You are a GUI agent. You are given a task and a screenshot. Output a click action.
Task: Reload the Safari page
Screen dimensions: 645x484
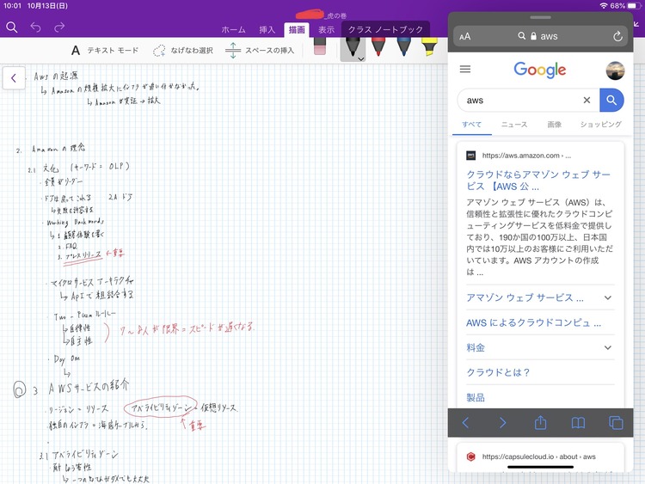(x=617, y=37)
